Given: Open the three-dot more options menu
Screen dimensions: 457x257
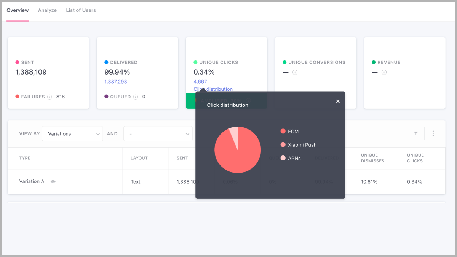Looking at the screenshot, I should click(433, 133).
